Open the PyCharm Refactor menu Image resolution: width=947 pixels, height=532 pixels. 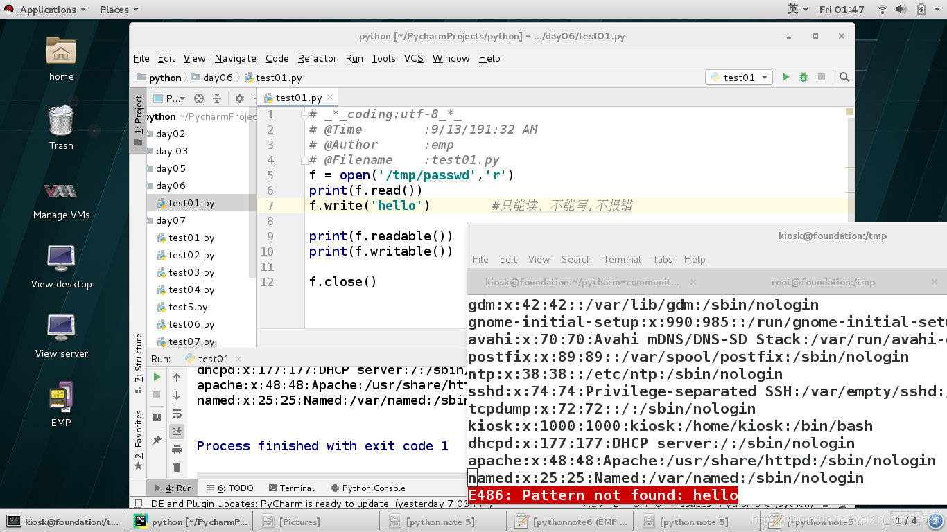point(317,58)
